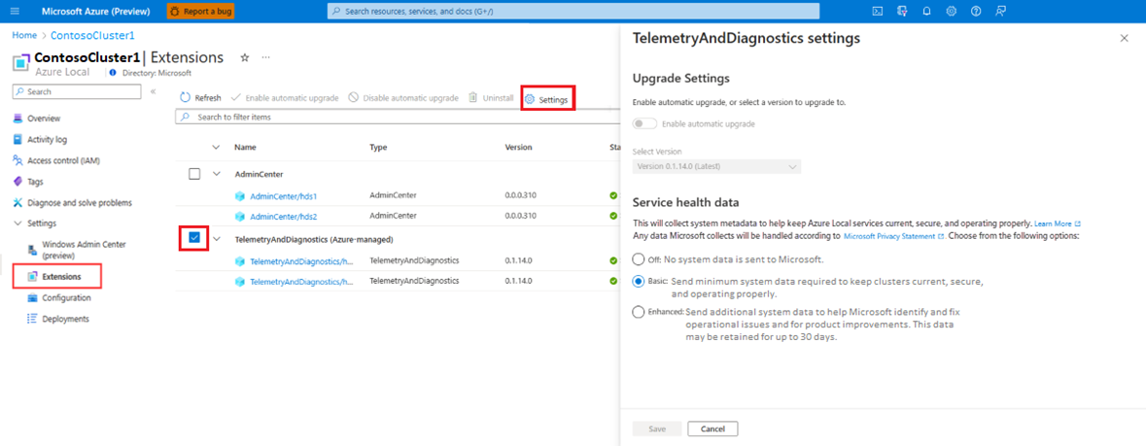Click the sidebar Search field
Image resolution: width=1146 pixels, height=446 pixels.
click(77, 91)
